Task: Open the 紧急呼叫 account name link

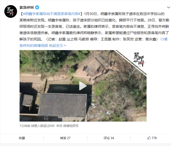Action: [x=26, y=7]
